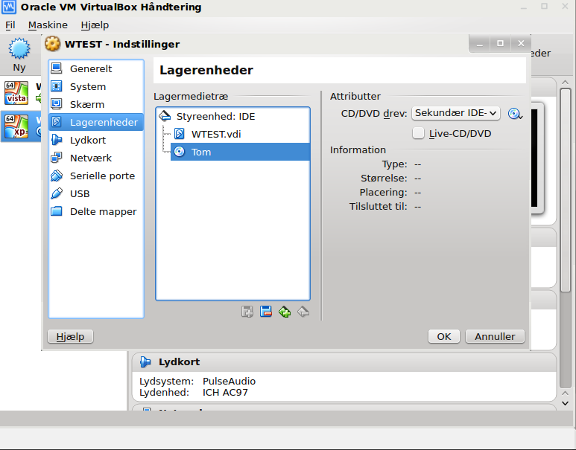The height and width of the screenshot is (450, 576).
Task: Click the add attachment green plus icon
Action: coord(285,312)
